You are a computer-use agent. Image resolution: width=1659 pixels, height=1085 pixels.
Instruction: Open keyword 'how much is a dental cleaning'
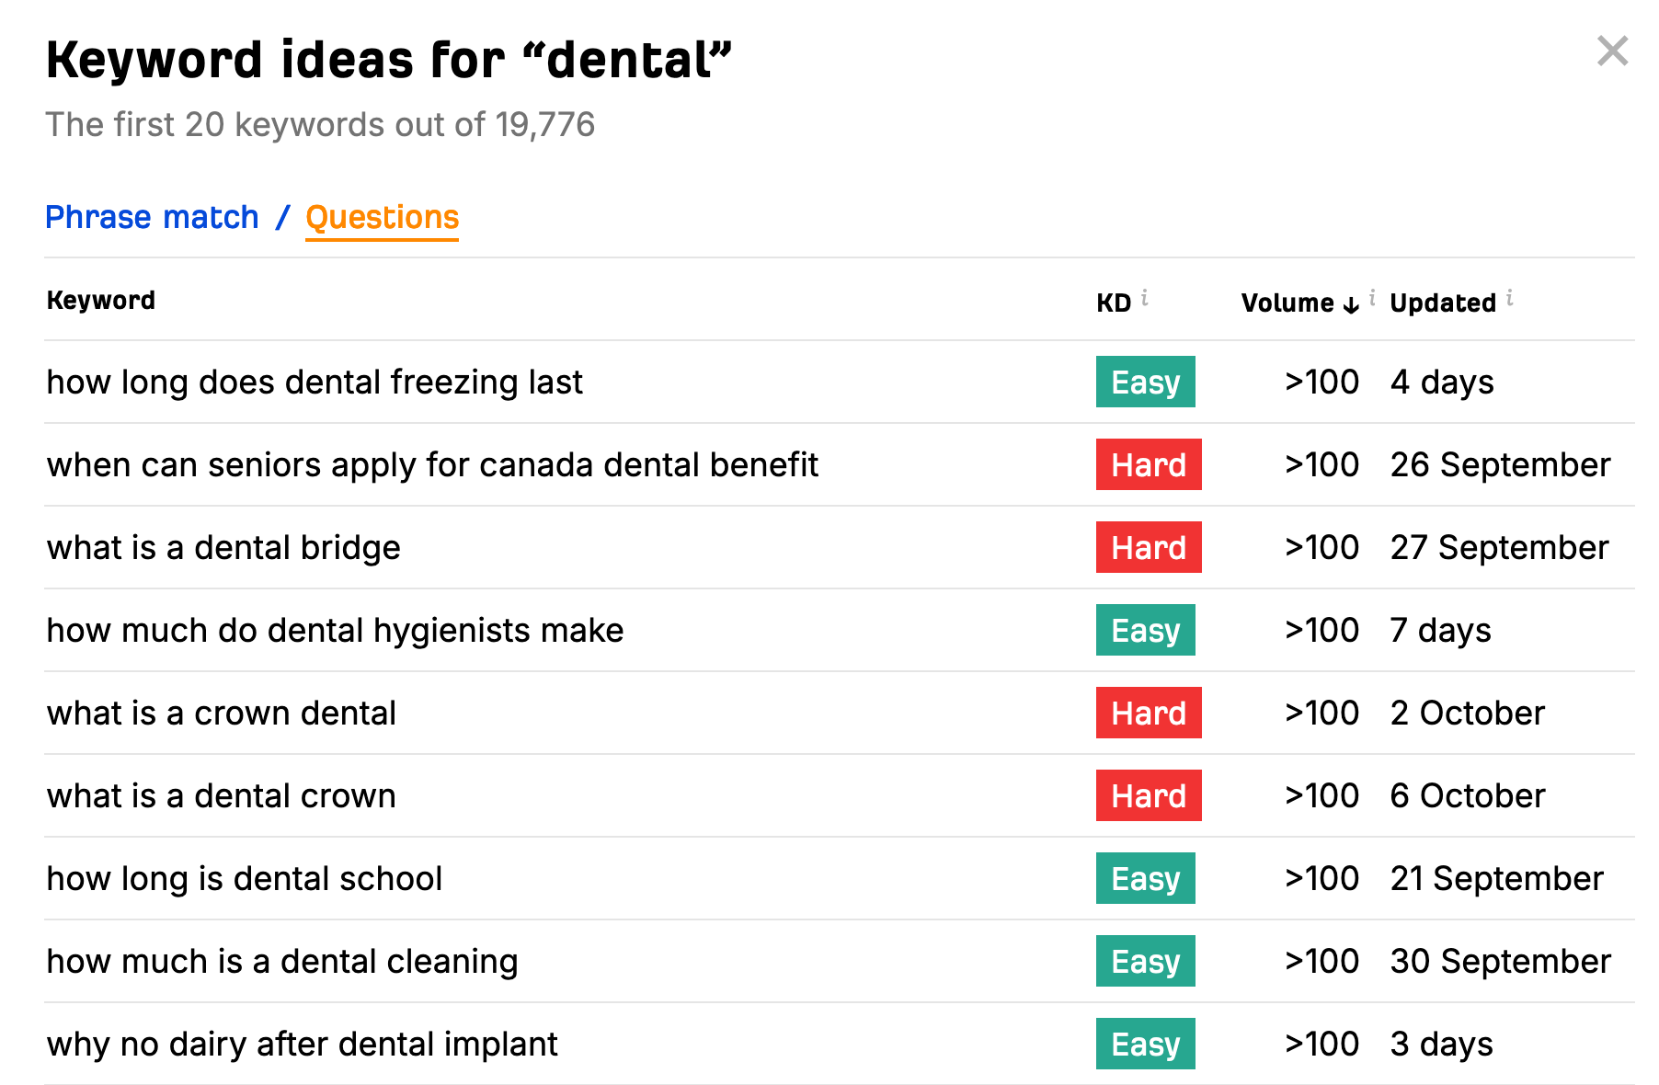(x=282, y=962)
